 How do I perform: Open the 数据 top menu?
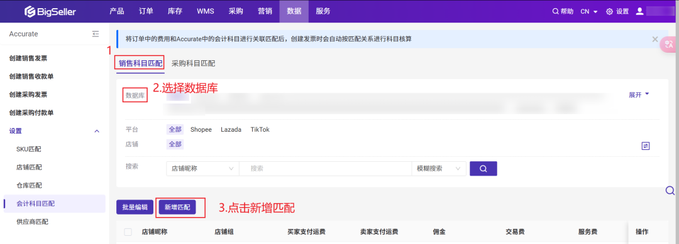[x=294, y=11]
